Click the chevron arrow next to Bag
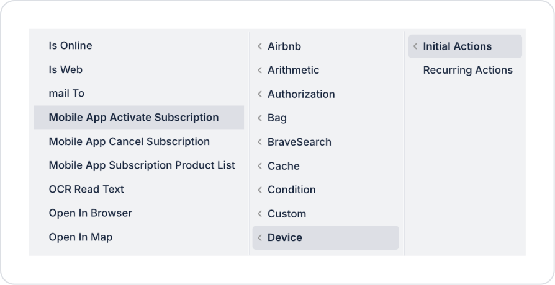Image resolution: width=555 pixels, height=285 pixels. click(259, 118)
